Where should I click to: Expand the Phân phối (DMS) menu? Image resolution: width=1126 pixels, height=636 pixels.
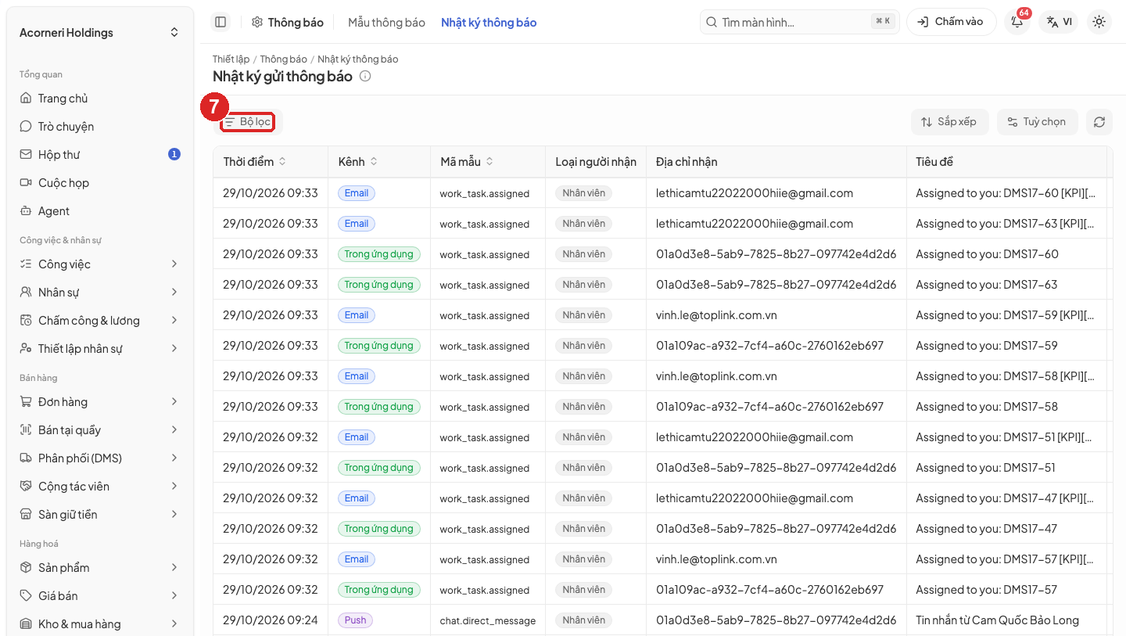tap(99, 458)
